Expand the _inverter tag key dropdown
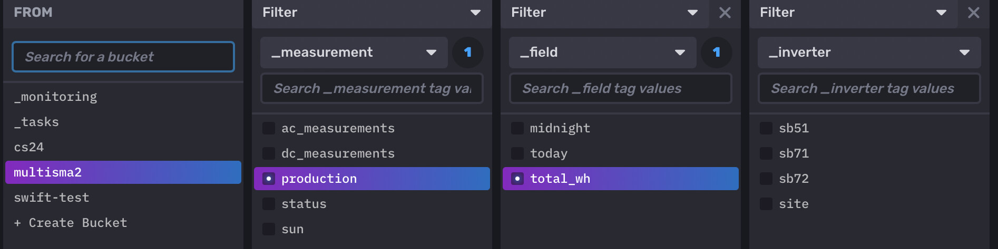The image size is (998, 249). pyautogui.click(x=869, y=53)
